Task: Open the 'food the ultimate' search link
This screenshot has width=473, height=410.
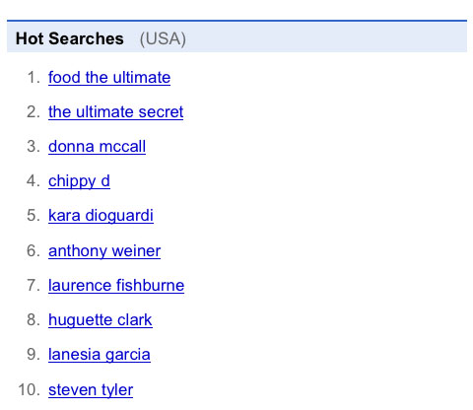Action: coord(109,78)
